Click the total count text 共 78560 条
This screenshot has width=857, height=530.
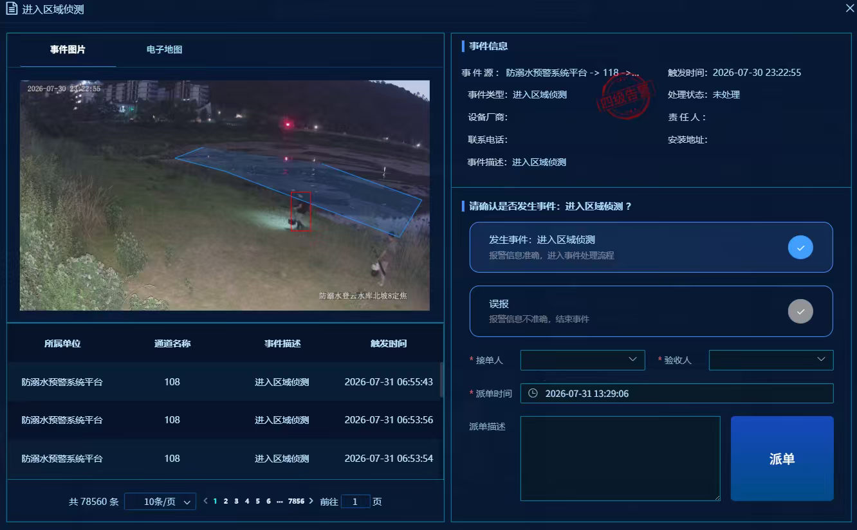click(94, 502)
